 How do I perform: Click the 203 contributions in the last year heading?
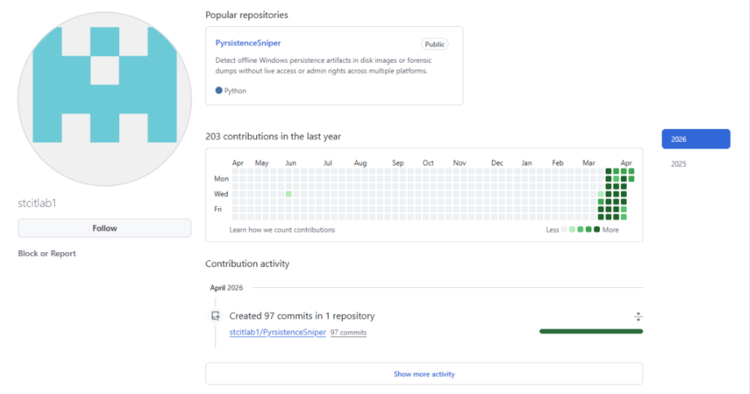[273, 136]
